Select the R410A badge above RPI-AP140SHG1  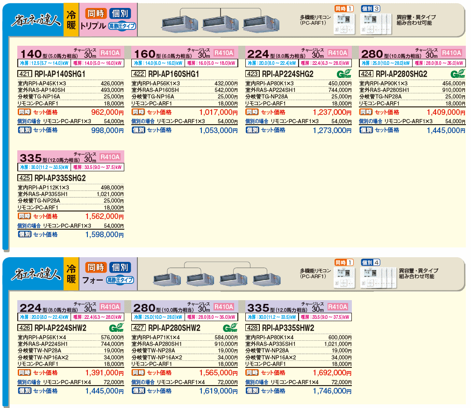(110, 53)
